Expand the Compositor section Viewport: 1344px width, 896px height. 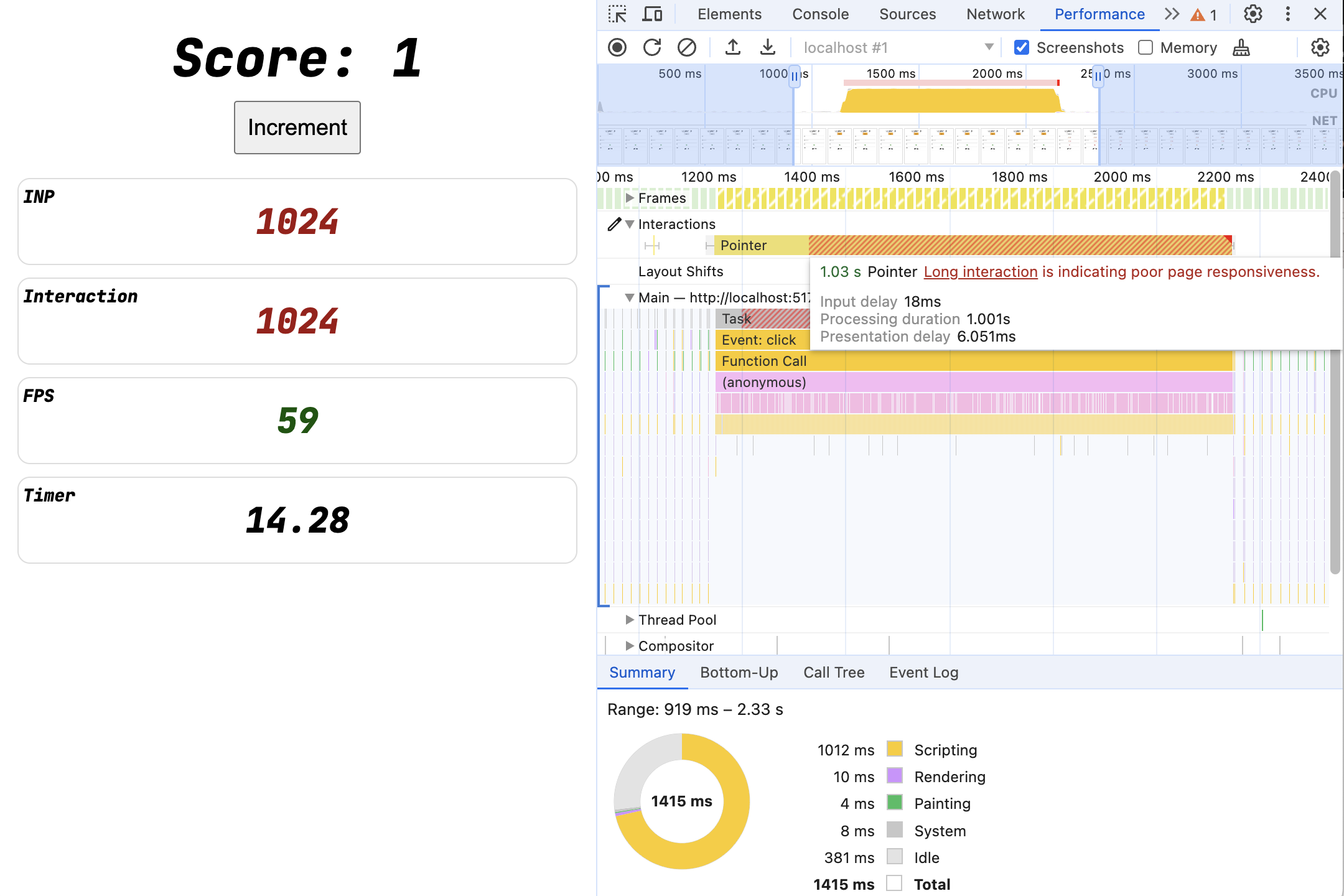tap(628, 645)
